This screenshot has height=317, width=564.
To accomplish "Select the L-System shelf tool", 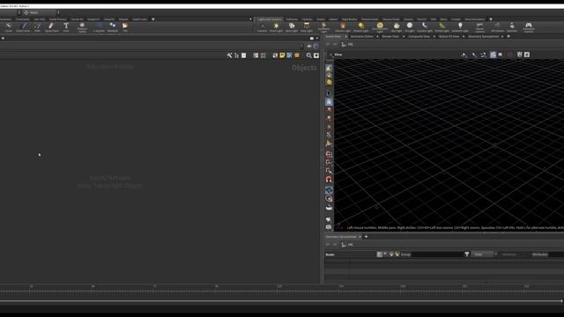I will point(99,27).
